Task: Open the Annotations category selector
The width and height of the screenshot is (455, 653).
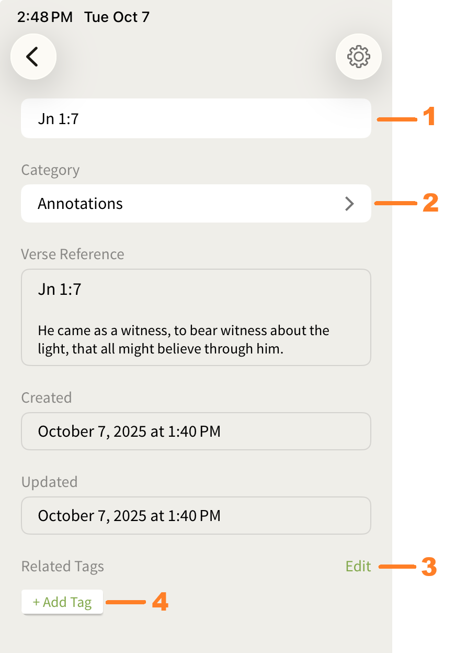Action: pos(196,204)
